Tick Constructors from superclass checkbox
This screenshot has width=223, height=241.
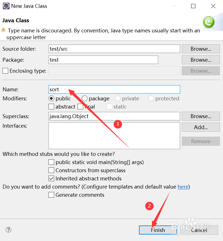(x=51, y=170)
